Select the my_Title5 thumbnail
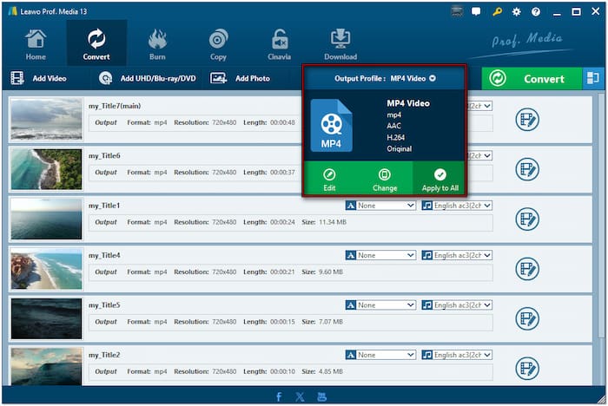 coord(47,318)
